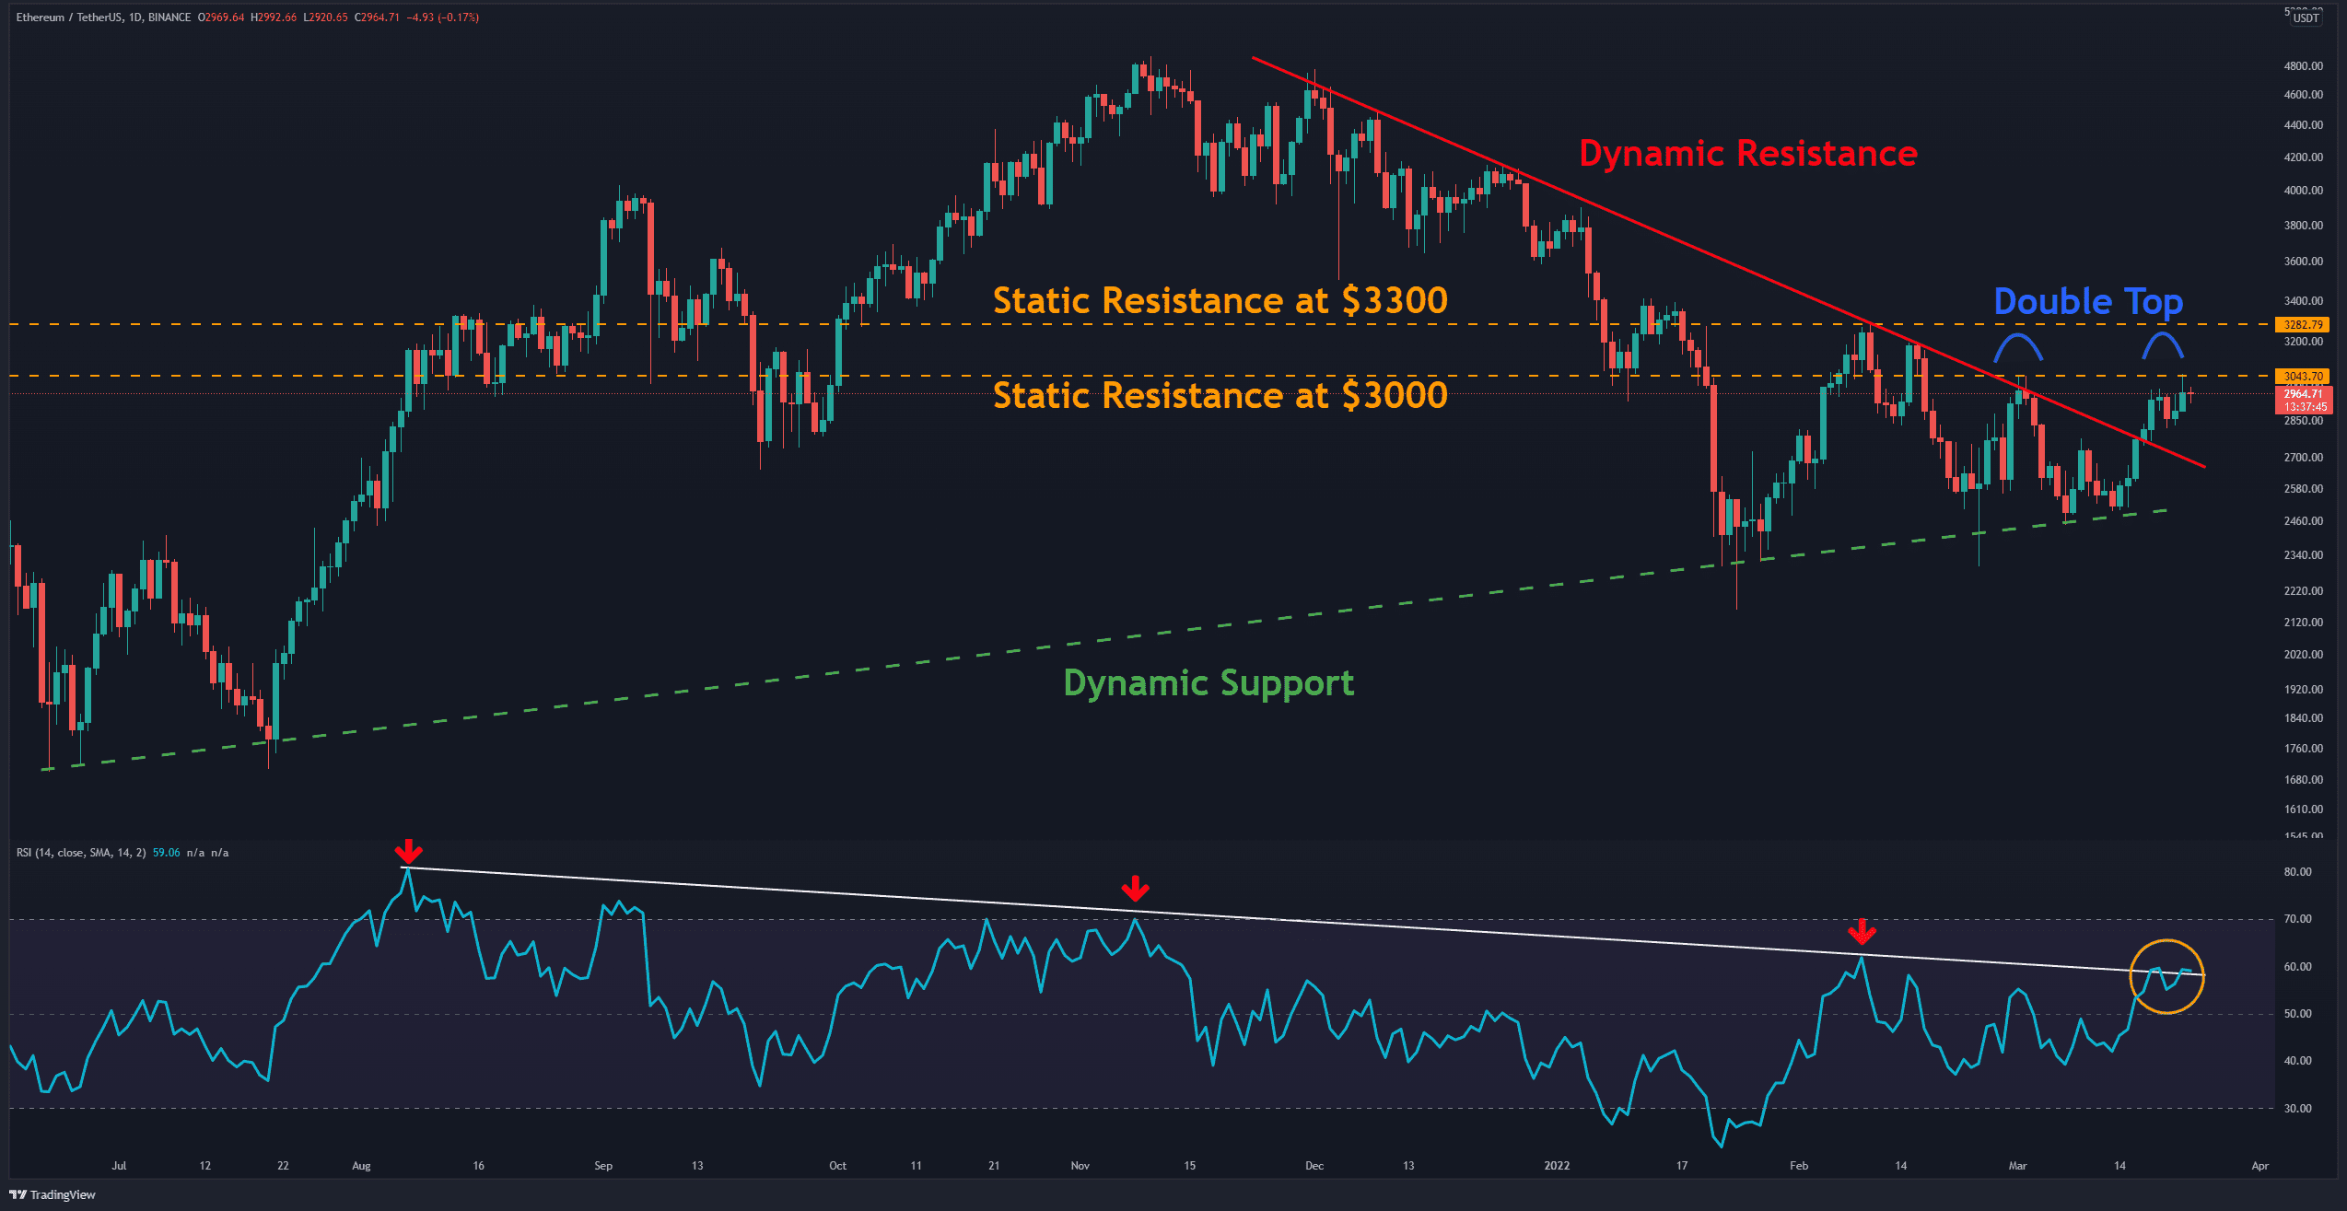Toggle the USDT unit button on the price scale
2347x1211 pixels.
coord(2307,17)
